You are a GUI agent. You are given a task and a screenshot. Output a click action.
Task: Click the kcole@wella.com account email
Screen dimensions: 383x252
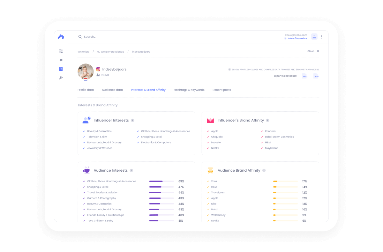coord(296,35)
